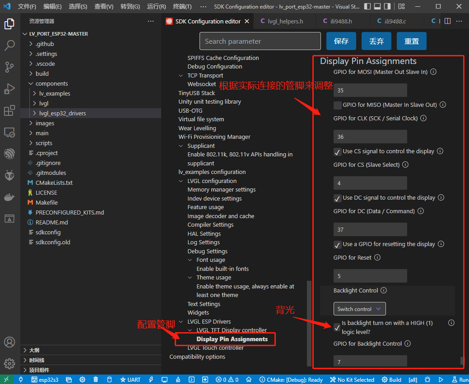Click the flame build-flash-monitor icon
This screenshot has width=469, height=384.
[x=178, y=379]
